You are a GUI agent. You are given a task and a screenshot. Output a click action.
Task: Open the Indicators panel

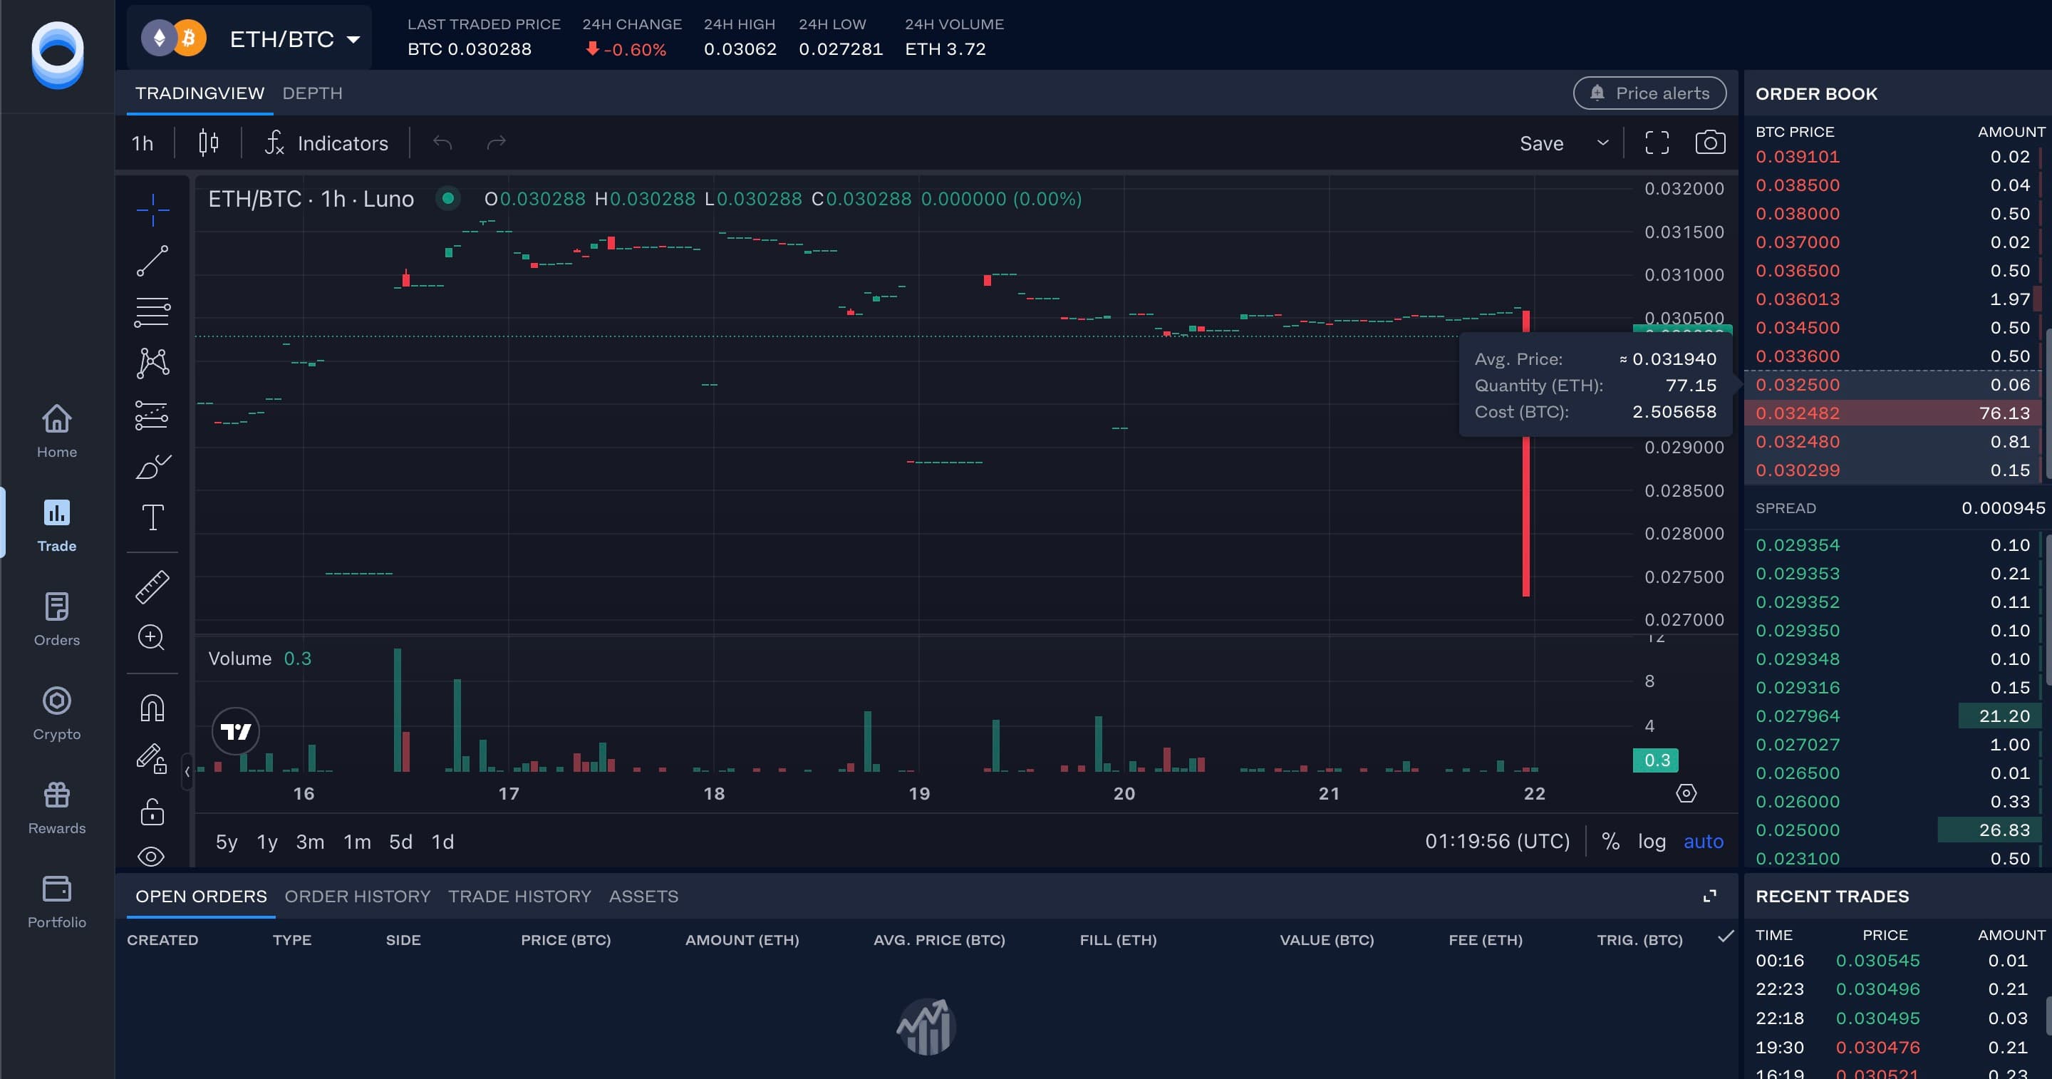pos(343,143)
